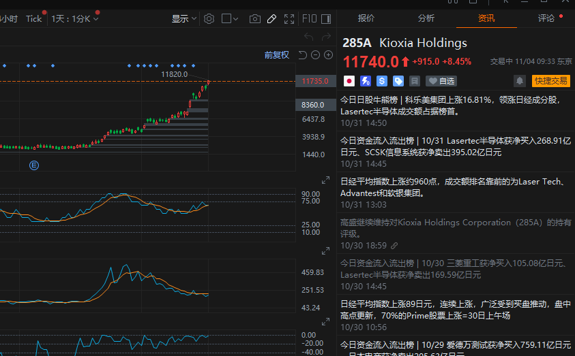Screen dimensions: 575x356
Task: Select the Tick chart period
Action: (x=34, y=18)
